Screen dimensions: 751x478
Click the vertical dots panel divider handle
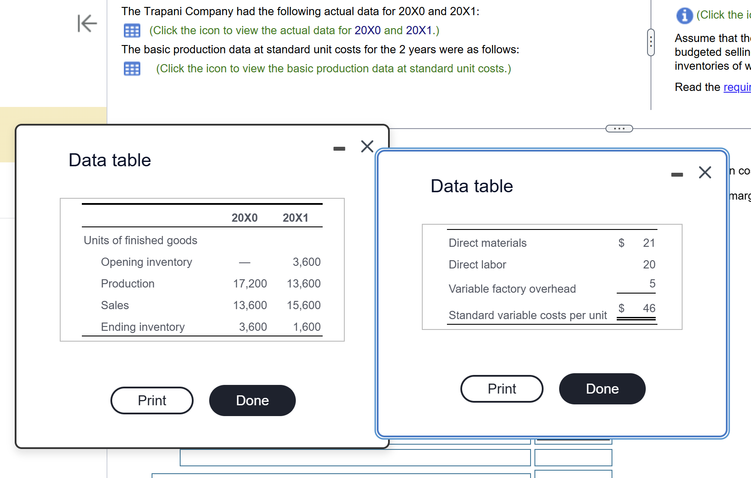tap(651, 42)
